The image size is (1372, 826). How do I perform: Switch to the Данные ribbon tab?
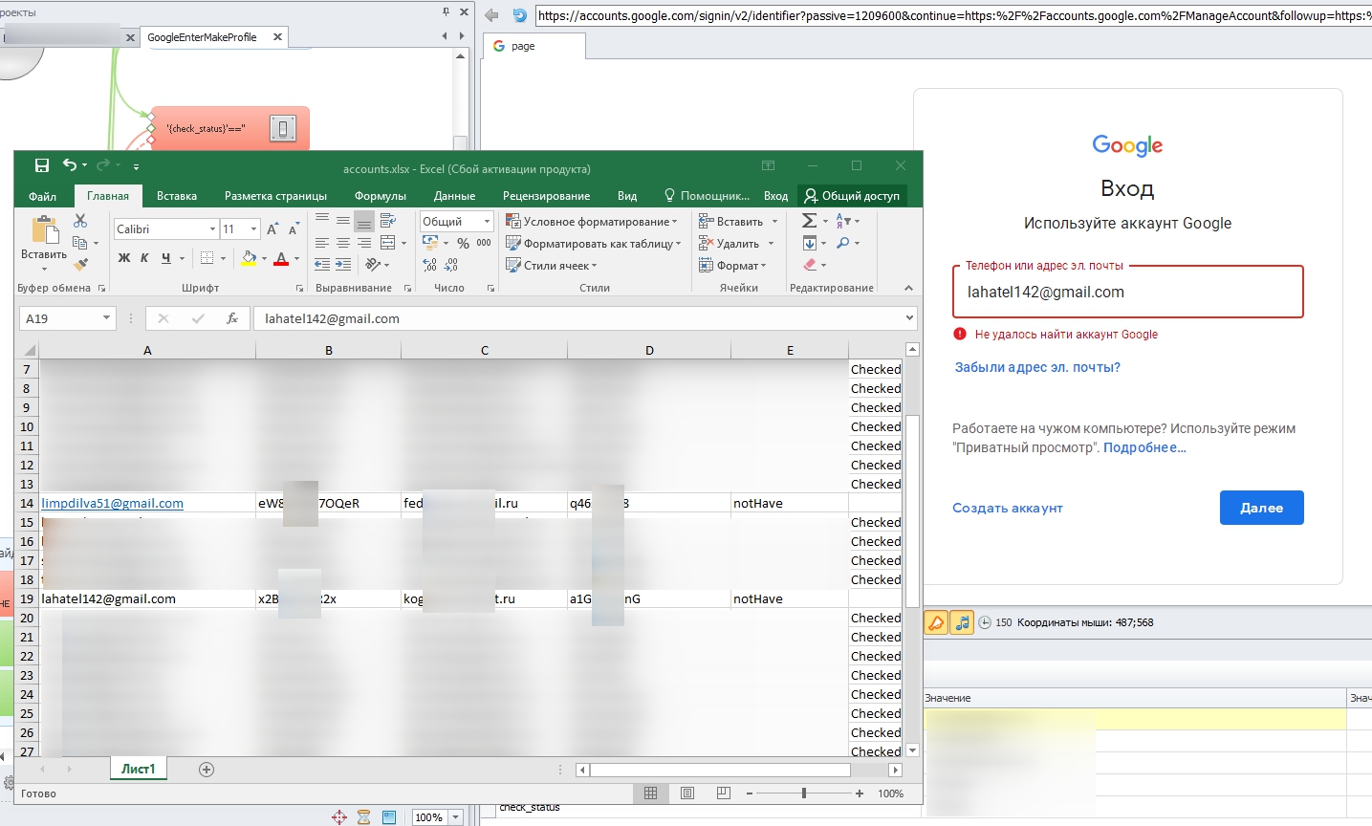pos(454,196)
